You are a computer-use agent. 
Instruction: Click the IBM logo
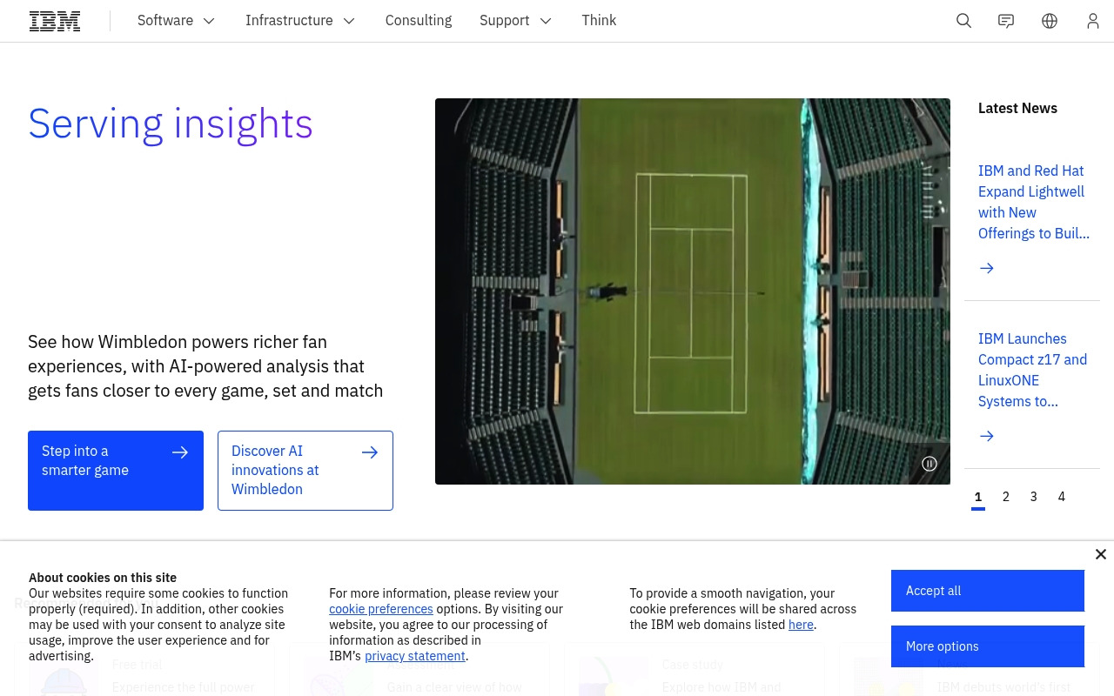point(55,21)
